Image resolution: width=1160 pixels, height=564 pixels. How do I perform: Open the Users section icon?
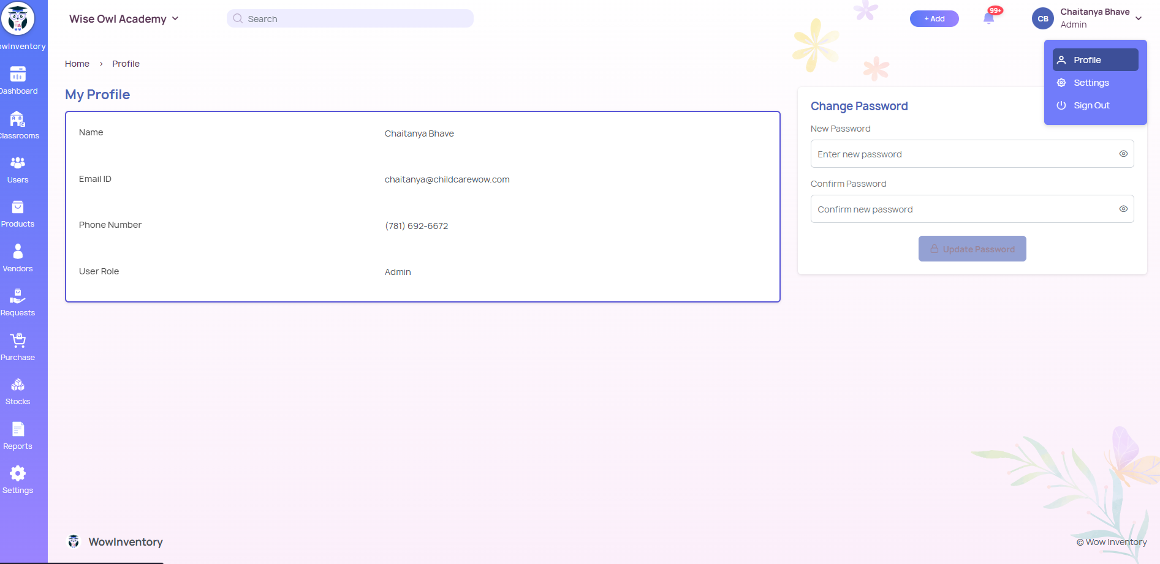[18, 163]
